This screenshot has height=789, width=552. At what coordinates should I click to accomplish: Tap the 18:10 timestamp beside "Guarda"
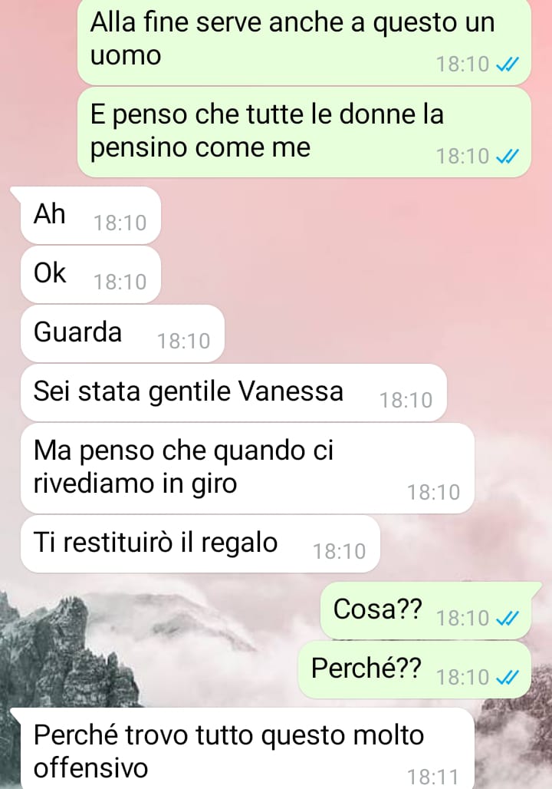point(183,342)
